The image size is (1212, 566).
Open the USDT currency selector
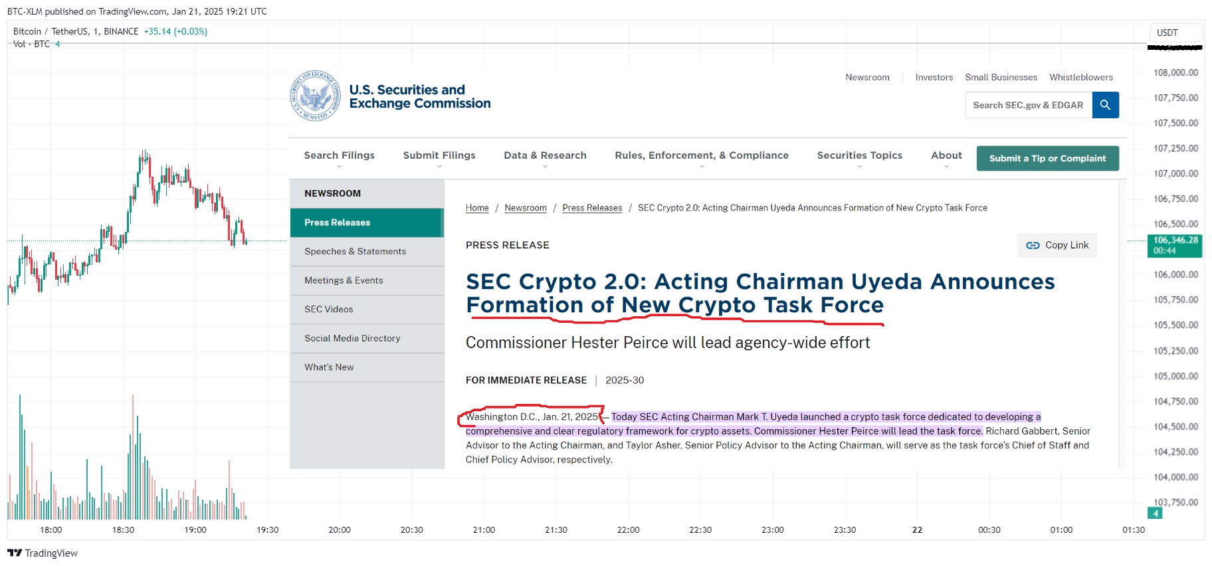[x=1175, y=33]
